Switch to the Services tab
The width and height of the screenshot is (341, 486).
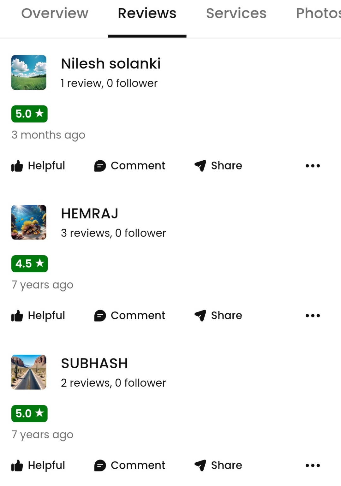pyautogui.click(x=236, y=13)
